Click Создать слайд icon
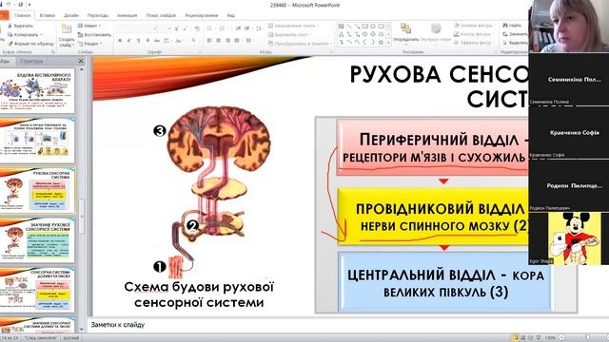Viewport: 609px width, 342px height. pos(67,29)
